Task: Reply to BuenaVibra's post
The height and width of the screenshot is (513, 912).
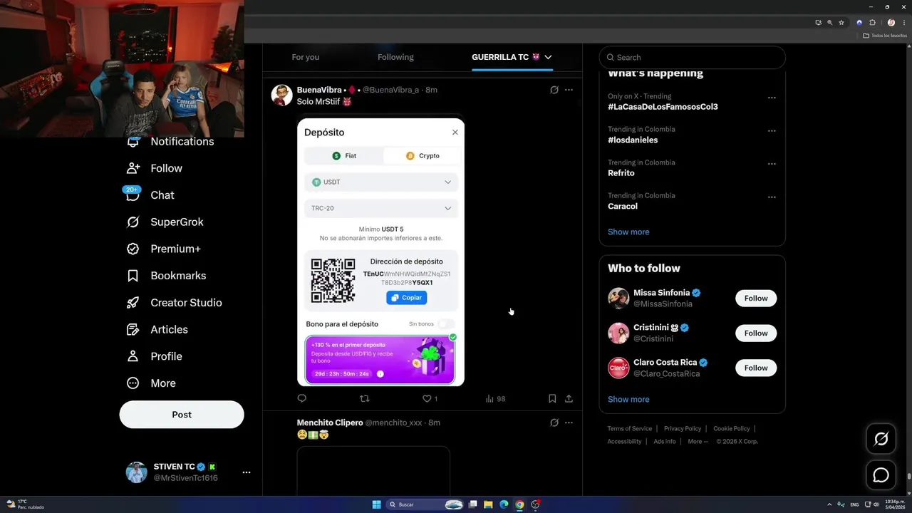Action: [301, 399]
